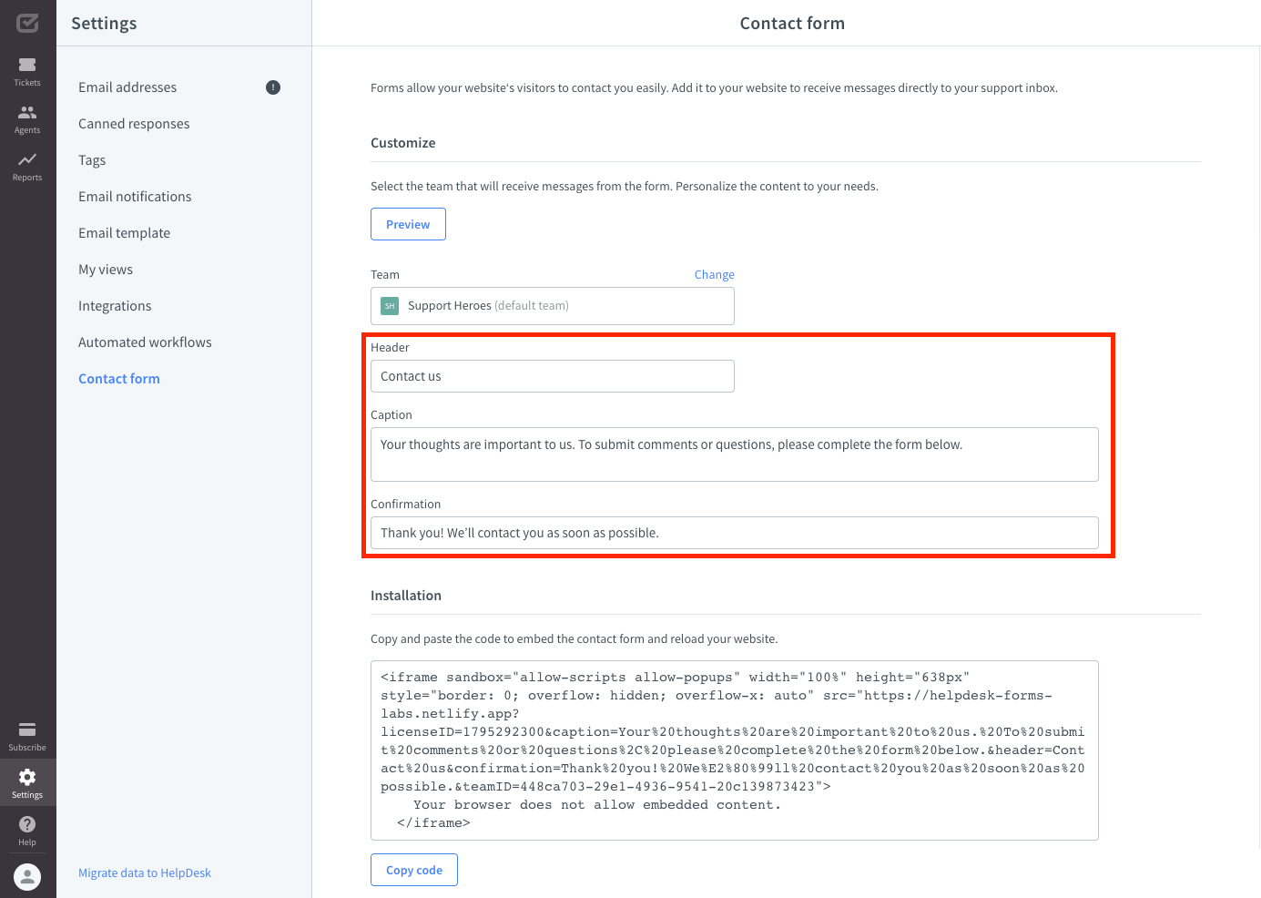
Task: Click the Change link next to Team
Action: [x=714, y=274]
